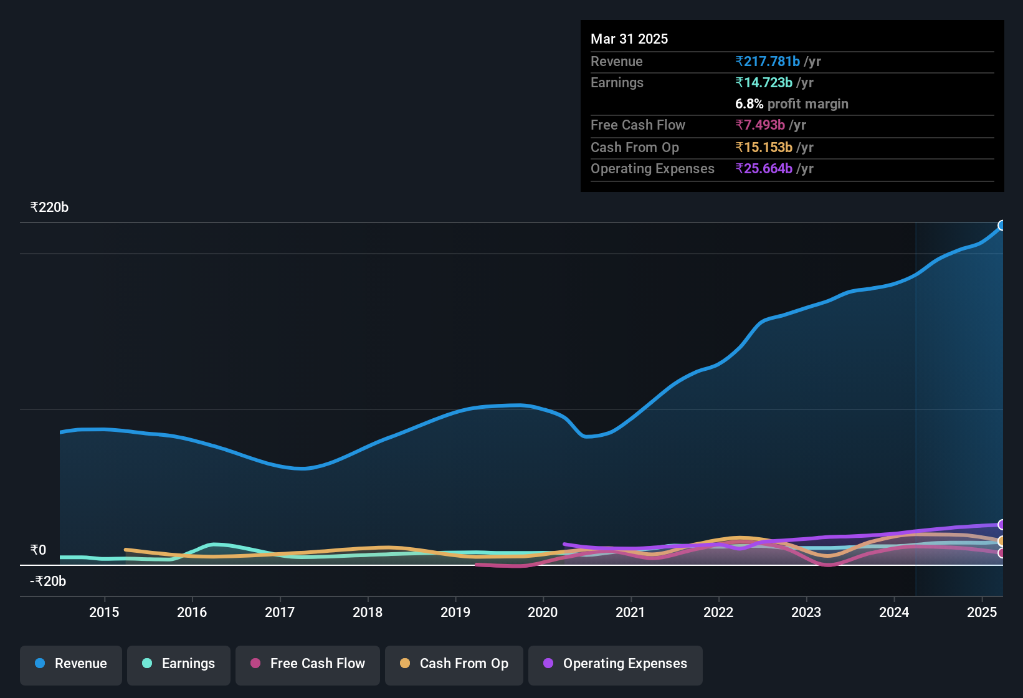This screenshot has width=1023, height=698.
Task: Click the ₹7.493b free cash flow value
Action: 760,125
